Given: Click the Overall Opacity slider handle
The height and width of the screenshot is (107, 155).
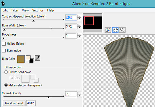Looking at the screenshot, I should click(48, 97).
